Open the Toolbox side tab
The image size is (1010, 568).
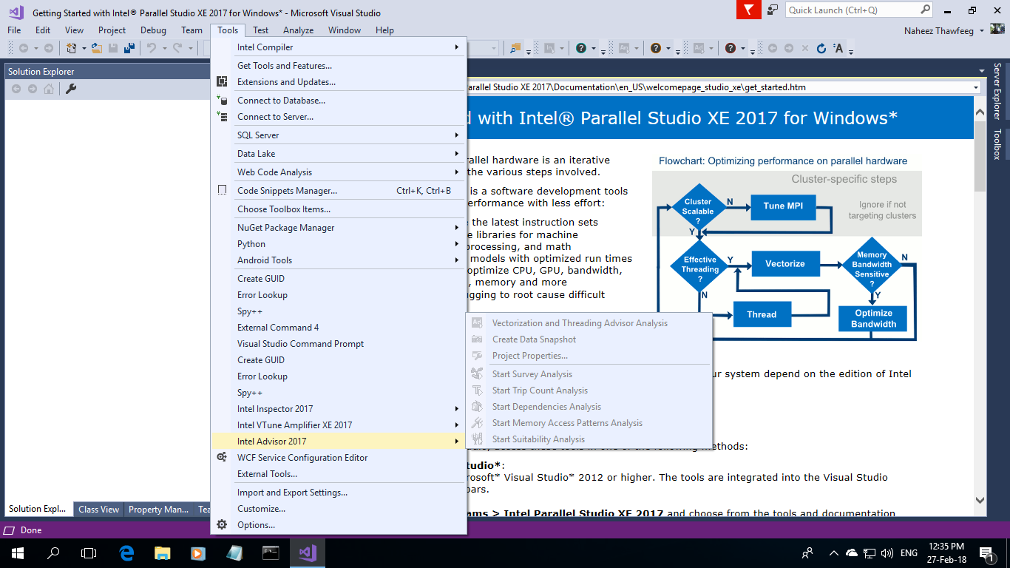997,144
